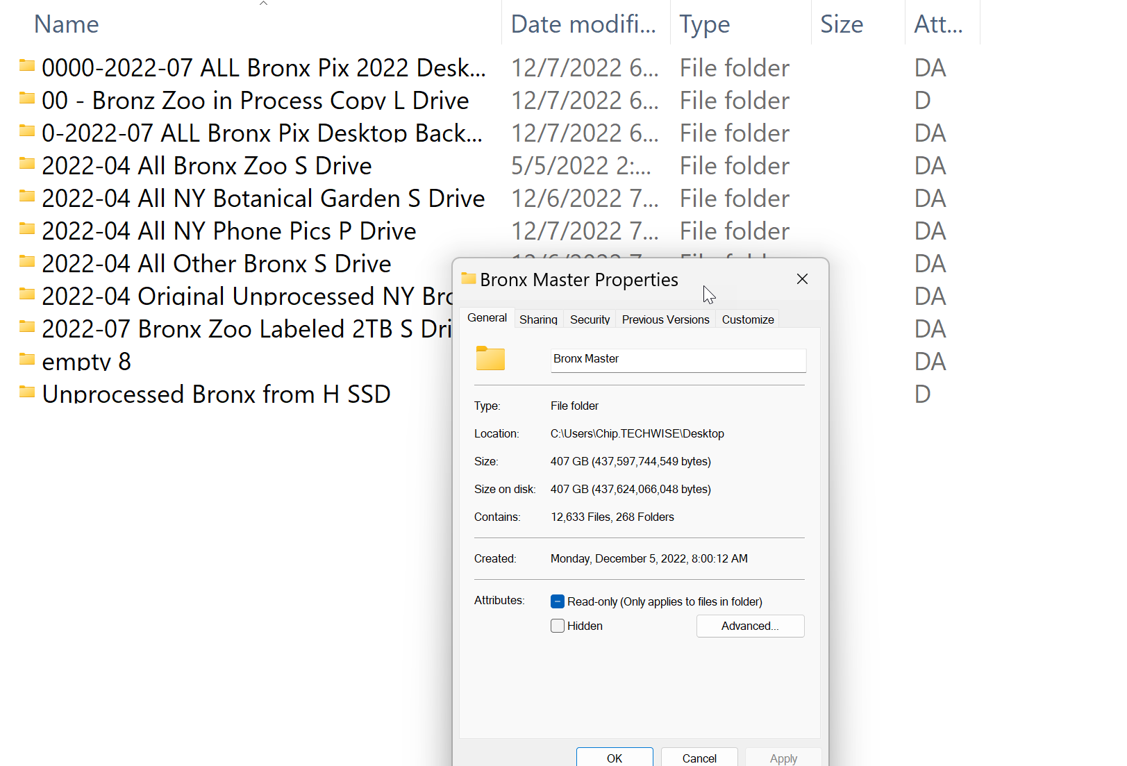This screenshot has height=766, width=1127.
Task: Close the Bronx Master Properties dialog
Action: [x=802, y=279]
